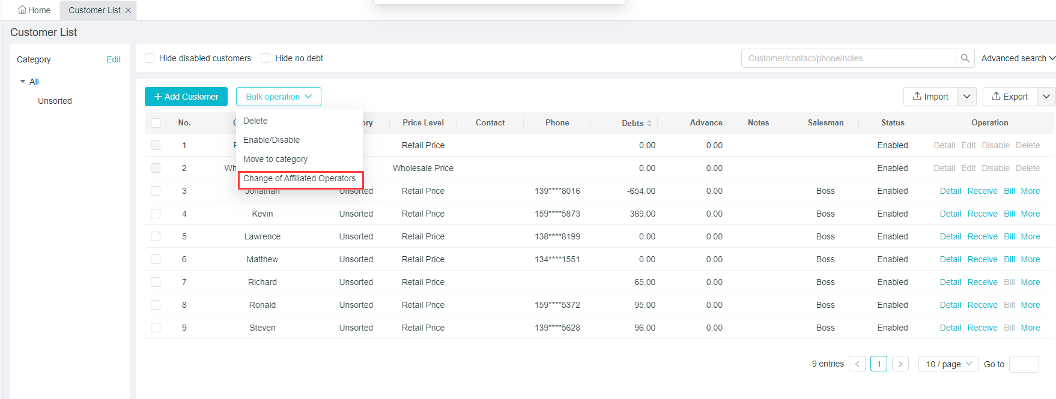The width and height of the screenshot is (1056, 399).
Task: Expand the Advanced search panel
Action: pyautogui.click(x=1018, y=58)
